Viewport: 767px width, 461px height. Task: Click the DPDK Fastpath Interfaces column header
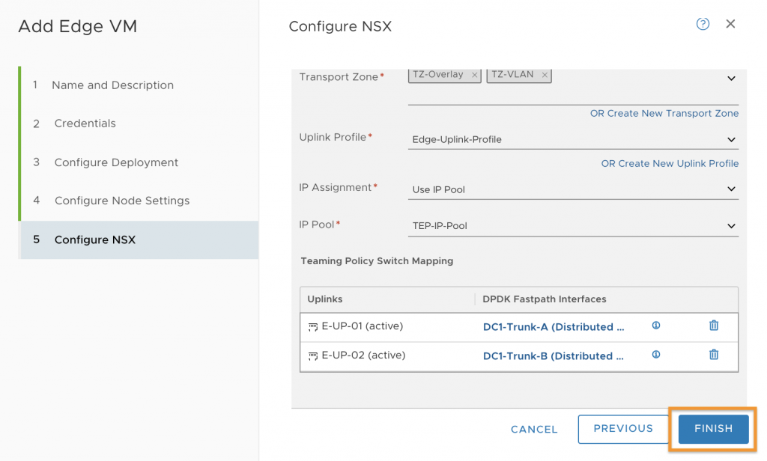(x=544, y=299)
